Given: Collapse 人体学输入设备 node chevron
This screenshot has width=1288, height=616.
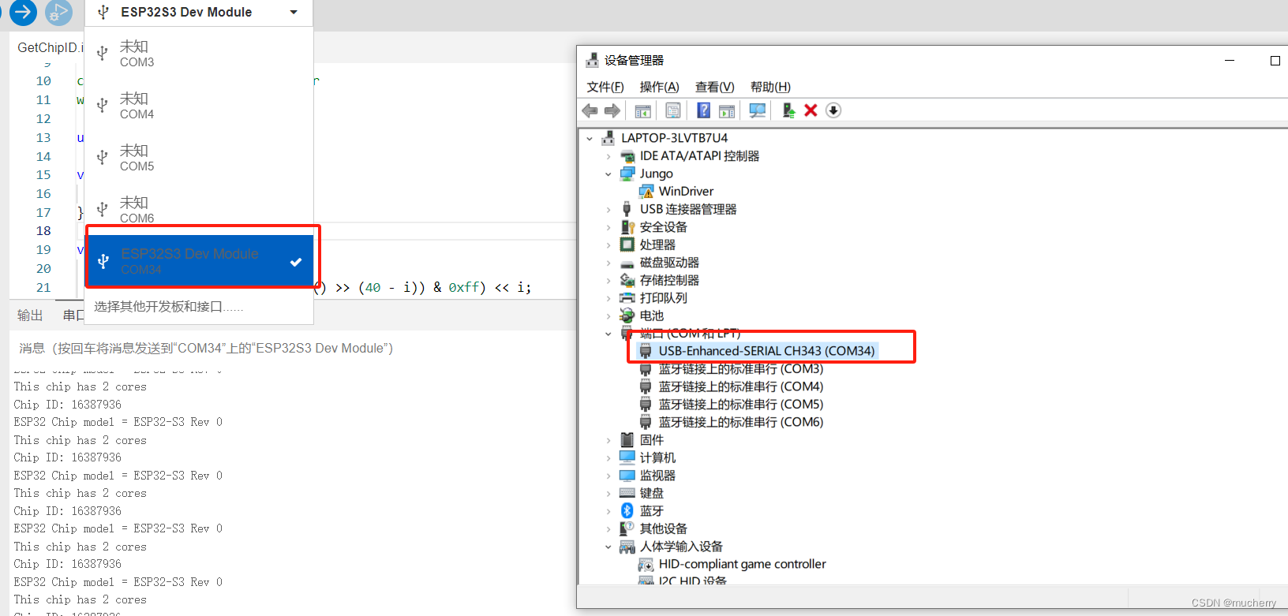Looking at the screenshot, I should click(x=608, y=547).
